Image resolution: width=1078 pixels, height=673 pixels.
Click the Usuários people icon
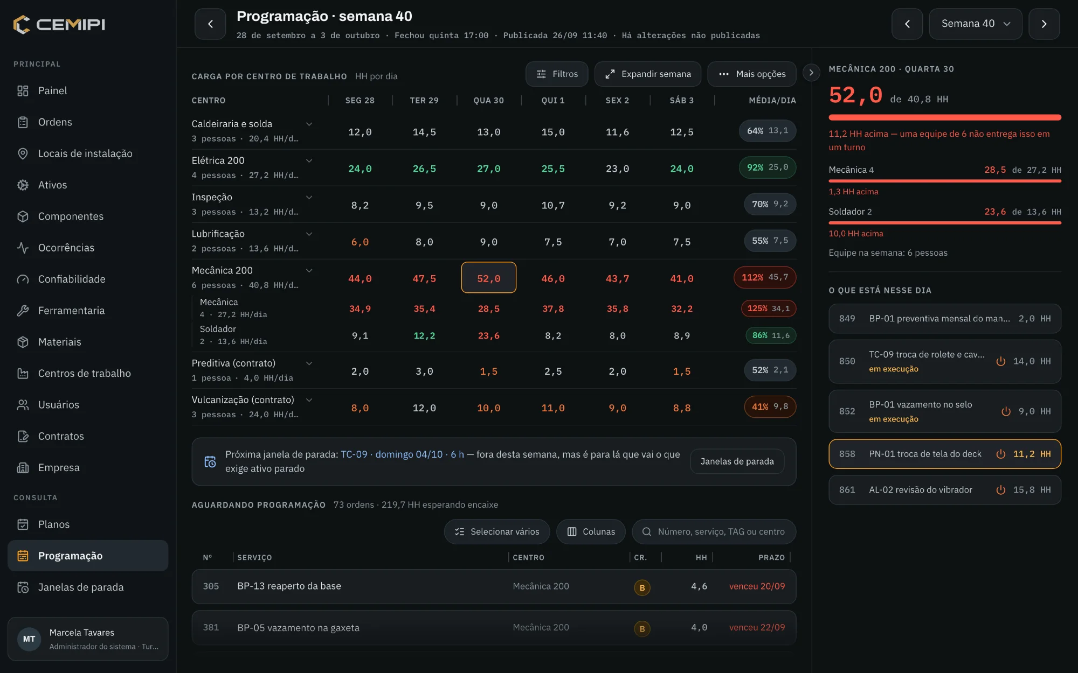click(x=23, y=405)
